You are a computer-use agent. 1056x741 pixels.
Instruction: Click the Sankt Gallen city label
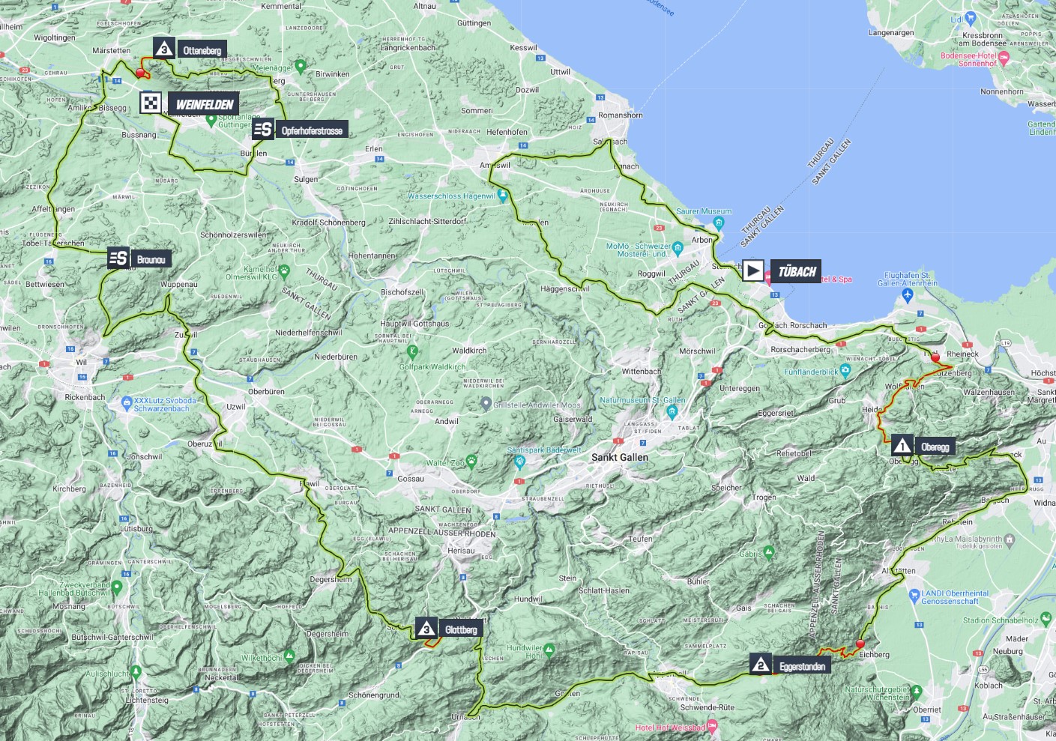[x=619, y=457]
